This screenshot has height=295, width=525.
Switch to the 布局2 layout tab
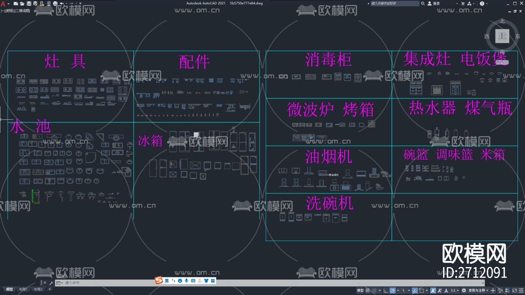coord(38,289)
